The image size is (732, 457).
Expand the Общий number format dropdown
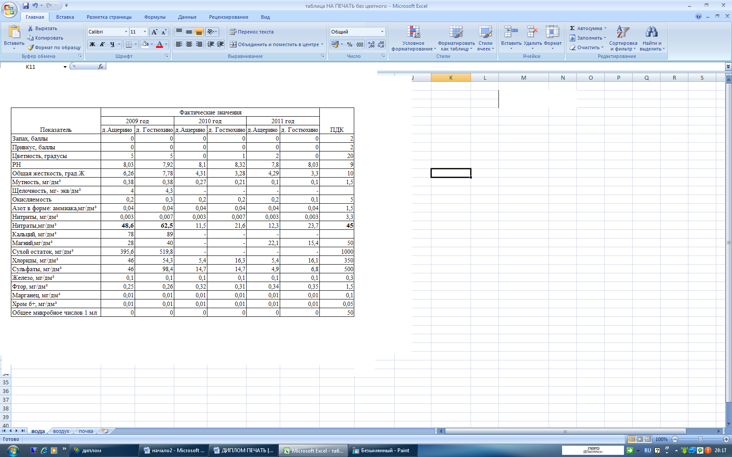[382, 32]
